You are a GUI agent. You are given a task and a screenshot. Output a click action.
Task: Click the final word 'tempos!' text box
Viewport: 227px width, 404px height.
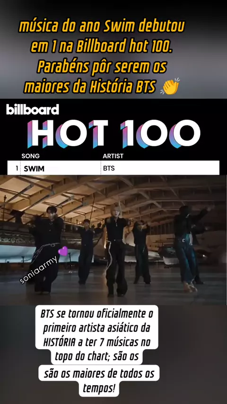[99, 388]
